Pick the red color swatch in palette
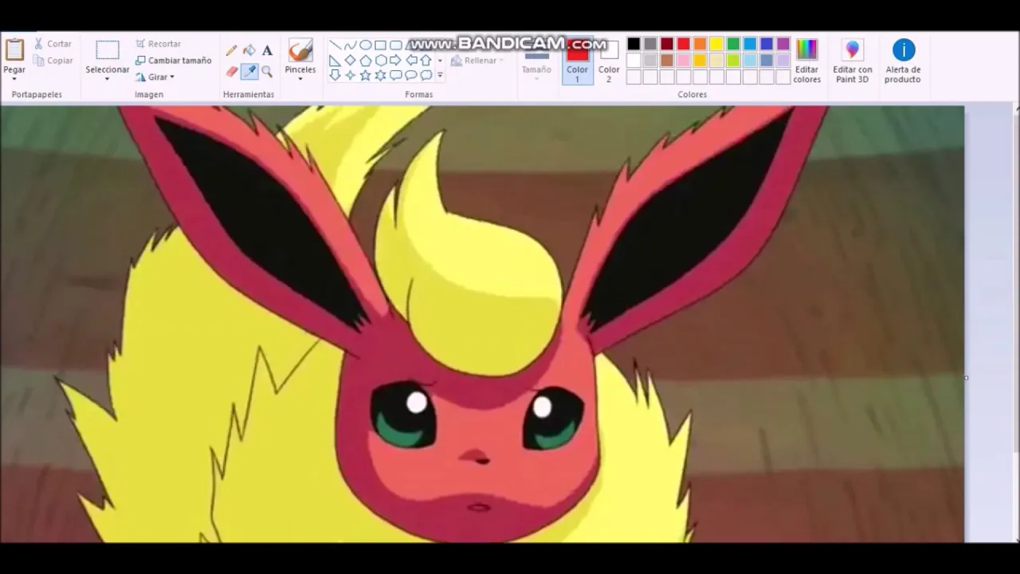Image resolution: width=1020 pixels, height=574 pixels. [684, 44]
